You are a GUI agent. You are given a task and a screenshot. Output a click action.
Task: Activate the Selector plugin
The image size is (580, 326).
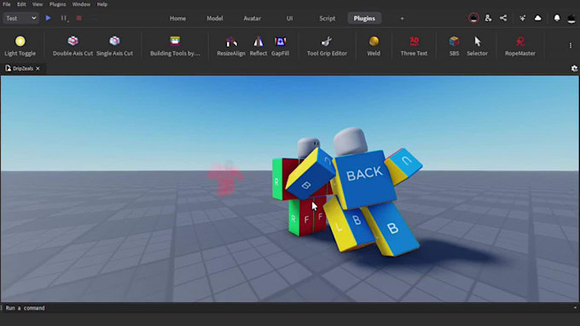click(477, 42)
